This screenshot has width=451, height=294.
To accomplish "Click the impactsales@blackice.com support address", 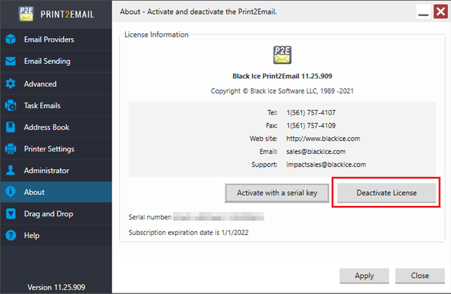I will pos(326,164).
